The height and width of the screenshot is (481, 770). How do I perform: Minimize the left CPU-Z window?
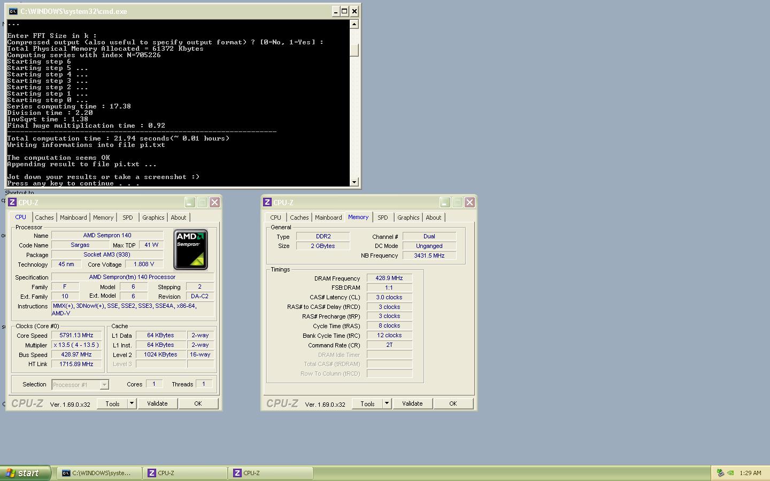tap(190, 202)
